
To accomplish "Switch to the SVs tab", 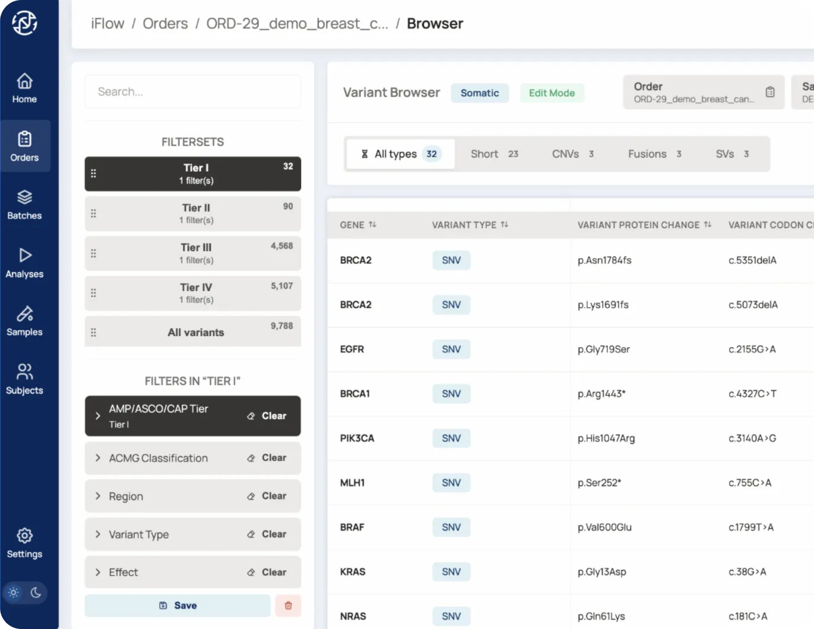I will coord(731,154).
